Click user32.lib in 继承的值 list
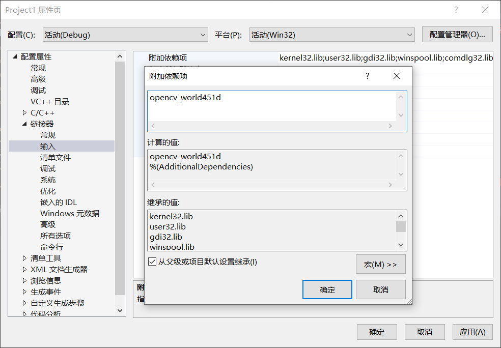 [168, 227]
